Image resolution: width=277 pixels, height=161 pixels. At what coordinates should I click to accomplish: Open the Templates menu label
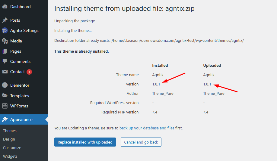point(20,96)
